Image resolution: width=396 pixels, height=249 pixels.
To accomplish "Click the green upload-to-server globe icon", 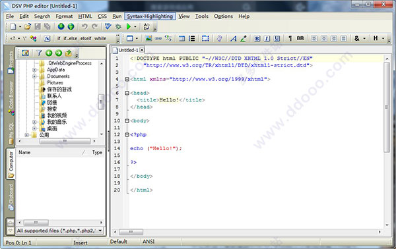I will [71, 26].
